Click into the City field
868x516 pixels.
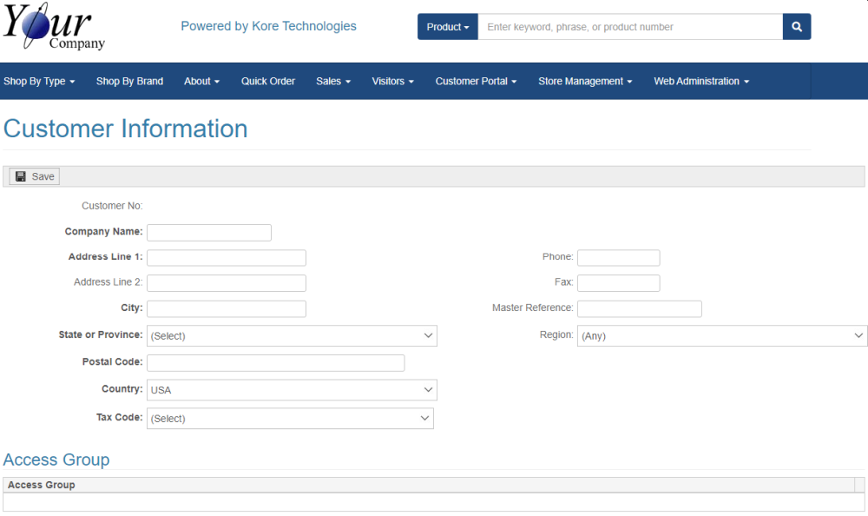tap(227, 308)
